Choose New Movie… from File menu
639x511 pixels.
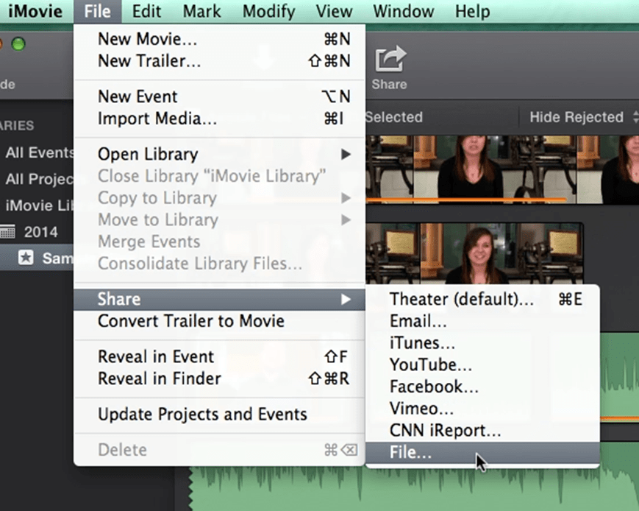[x=219, y=39]
